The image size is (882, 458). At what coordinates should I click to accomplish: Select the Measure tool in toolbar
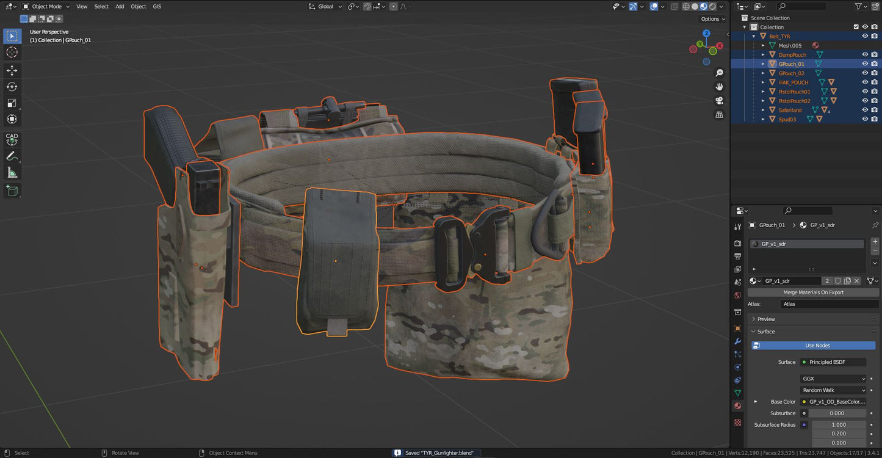[x=12, y=172]
